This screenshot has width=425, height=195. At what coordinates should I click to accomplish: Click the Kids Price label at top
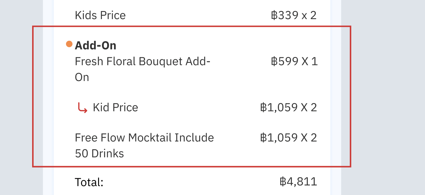click(x=100, y=15)
